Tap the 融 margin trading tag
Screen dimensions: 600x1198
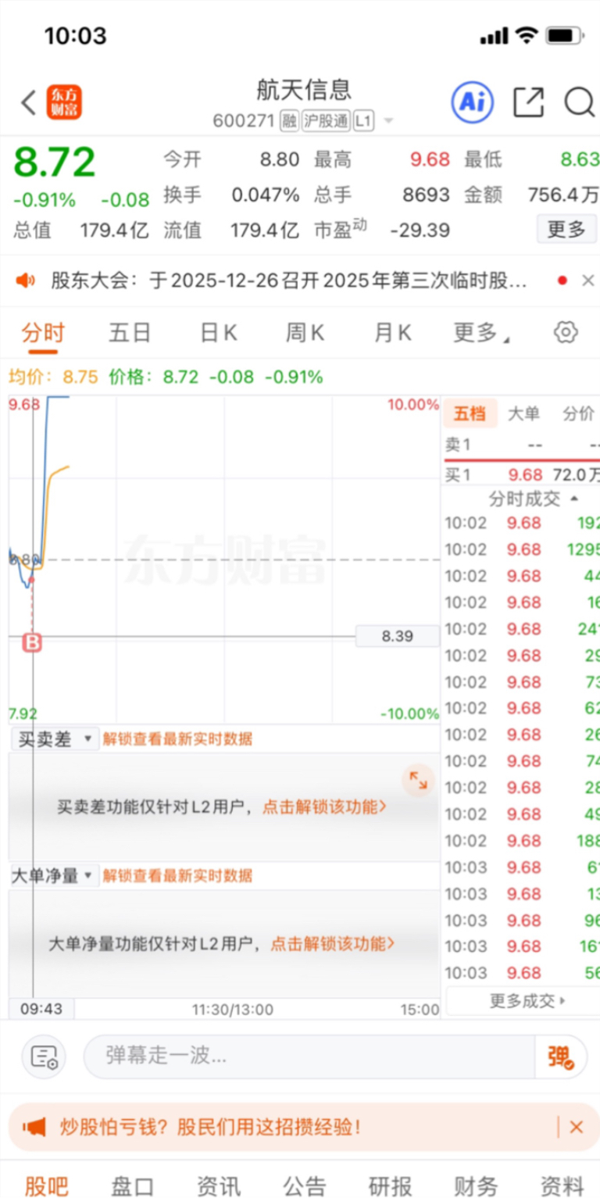tap(290, 121)
